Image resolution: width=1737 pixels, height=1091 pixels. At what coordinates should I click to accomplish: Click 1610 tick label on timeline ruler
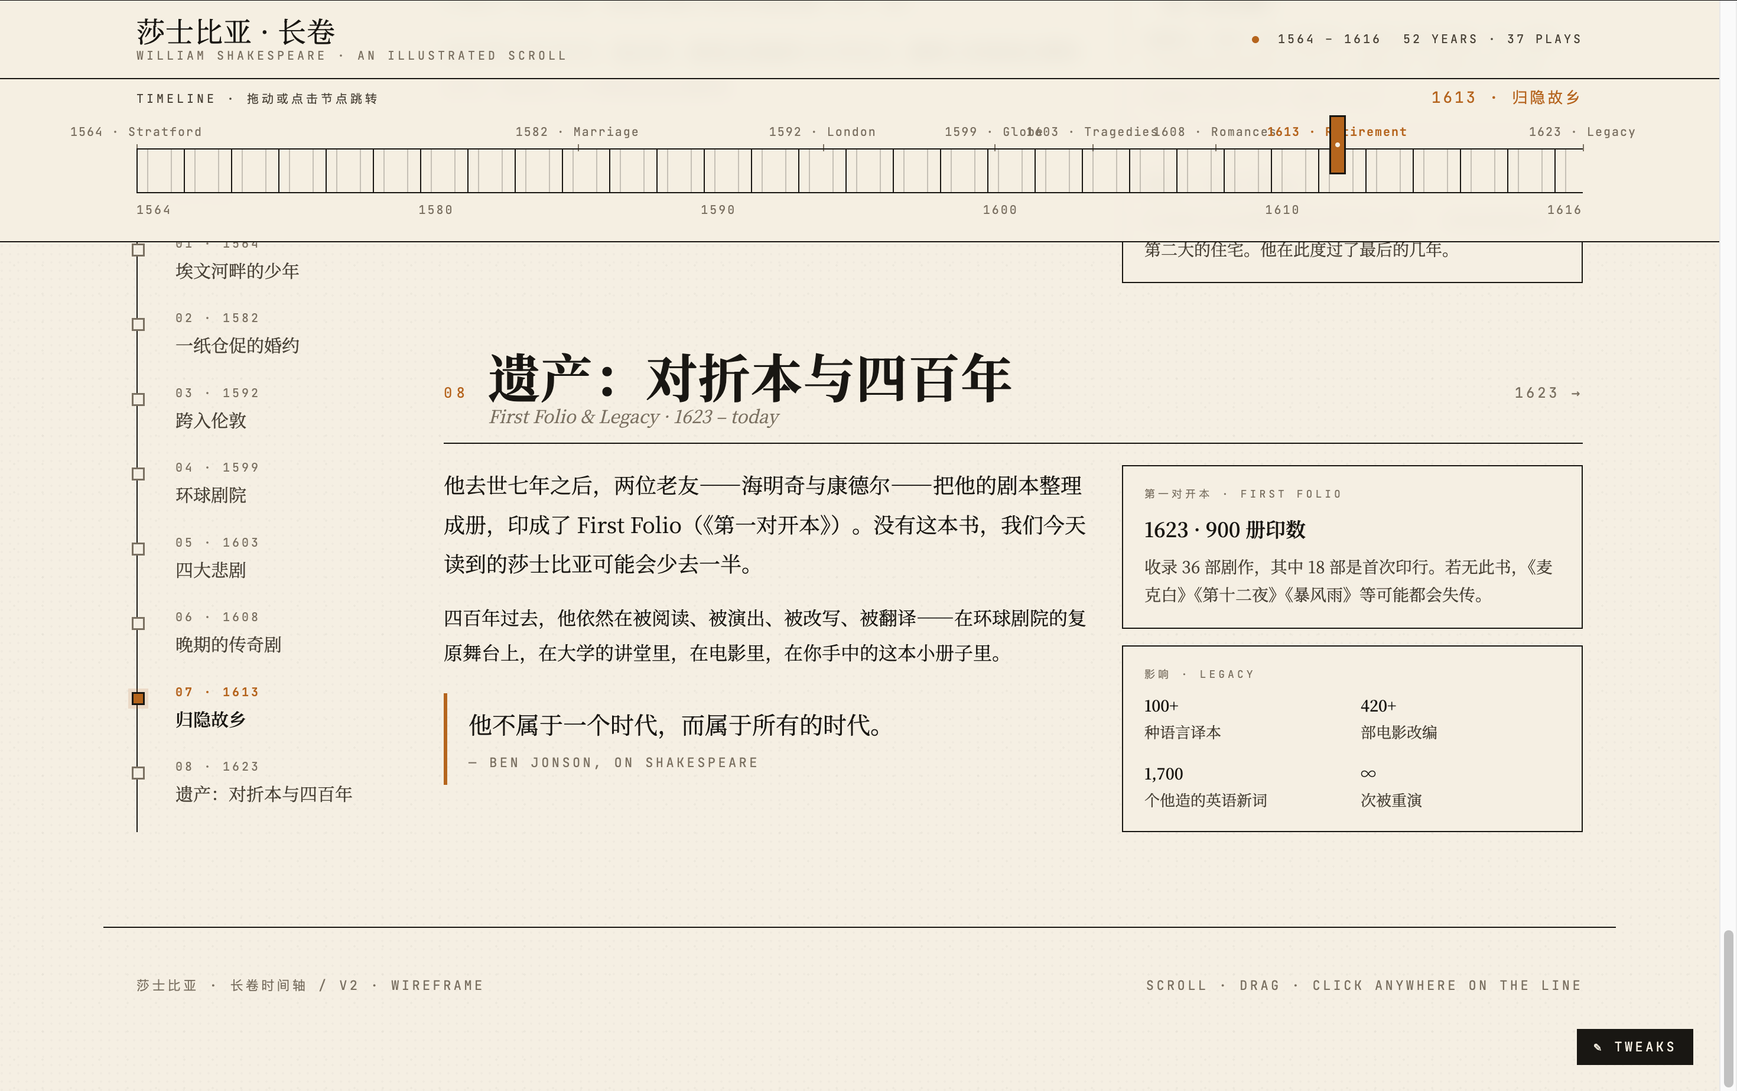1282,209
